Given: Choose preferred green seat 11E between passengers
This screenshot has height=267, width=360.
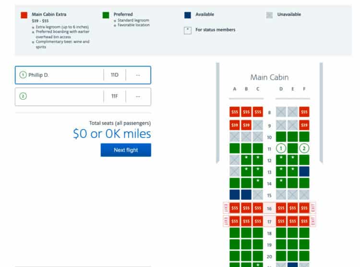Looking at the screenshot, I should 292,148.
